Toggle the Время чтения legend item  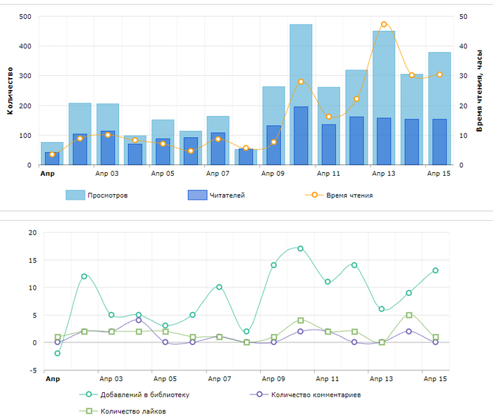click(339, 195)
